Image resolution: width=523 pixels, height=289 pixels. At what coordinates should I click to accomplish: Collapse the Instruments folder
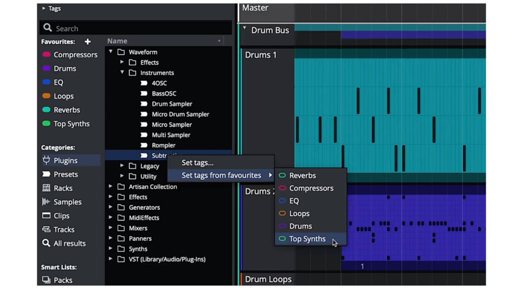(122, 72)
